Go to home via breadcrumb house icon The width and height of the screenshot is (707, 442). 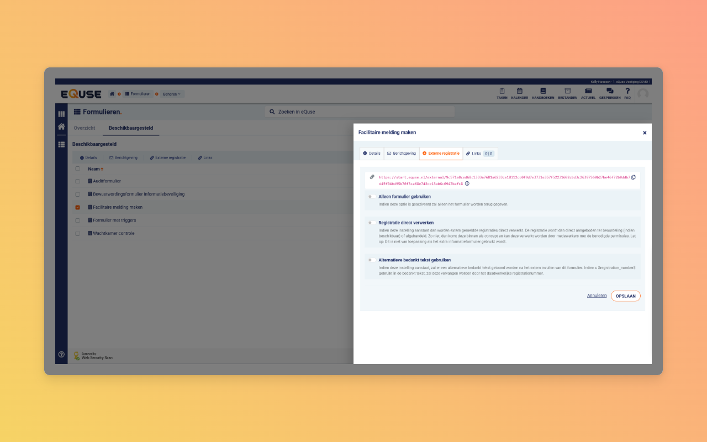pos(112,94)
